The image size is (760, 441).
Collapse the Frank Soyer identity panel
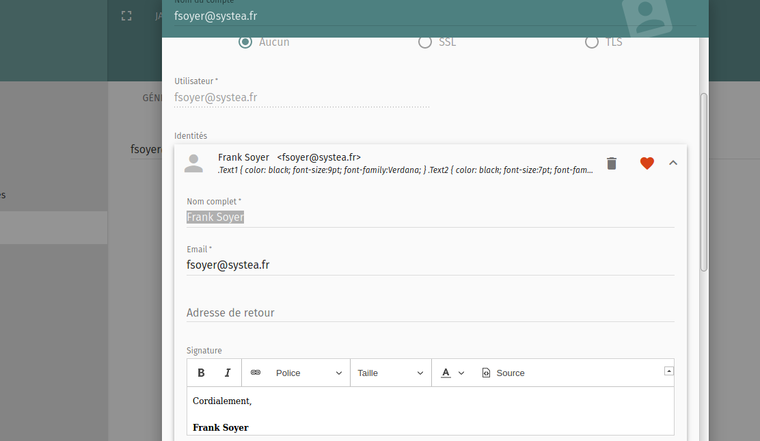pyautogui.click(x=673, y=163)
